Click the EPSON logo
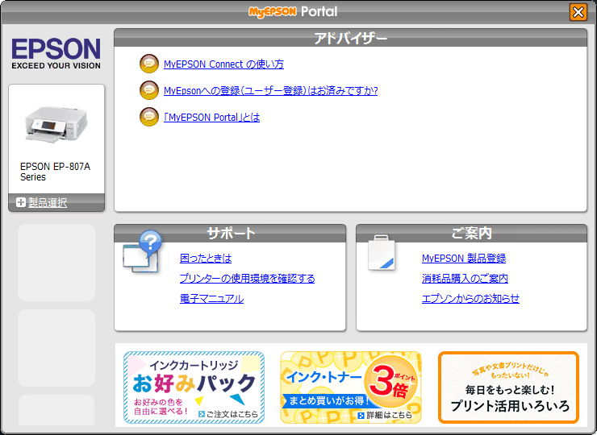The image size is (597, 435). (x=56, y=54)
